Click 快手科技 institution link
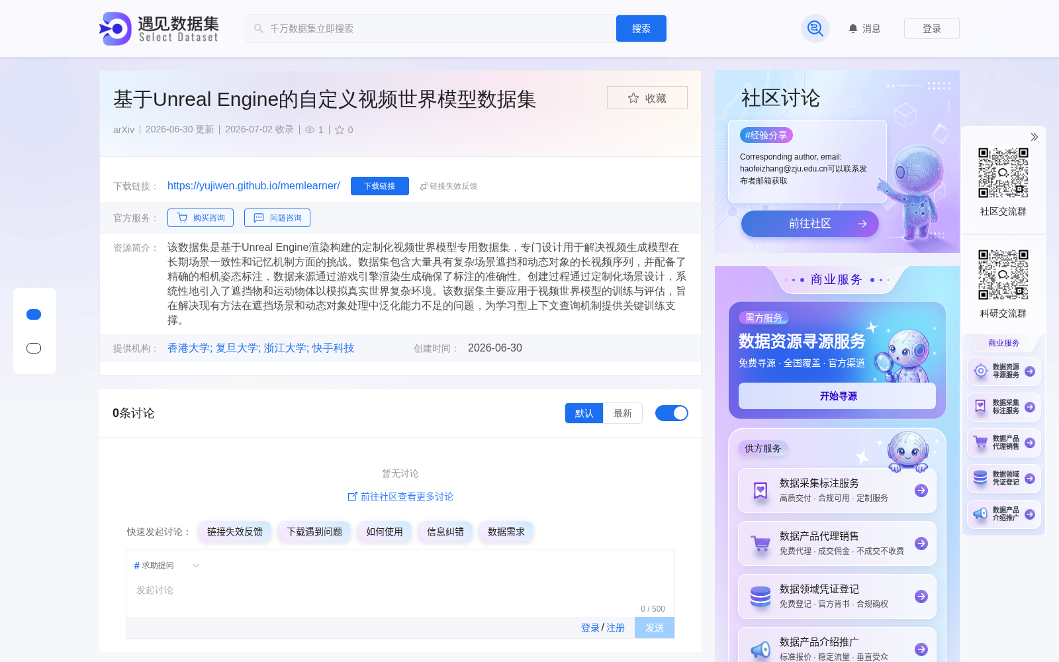 coord(334,348)
